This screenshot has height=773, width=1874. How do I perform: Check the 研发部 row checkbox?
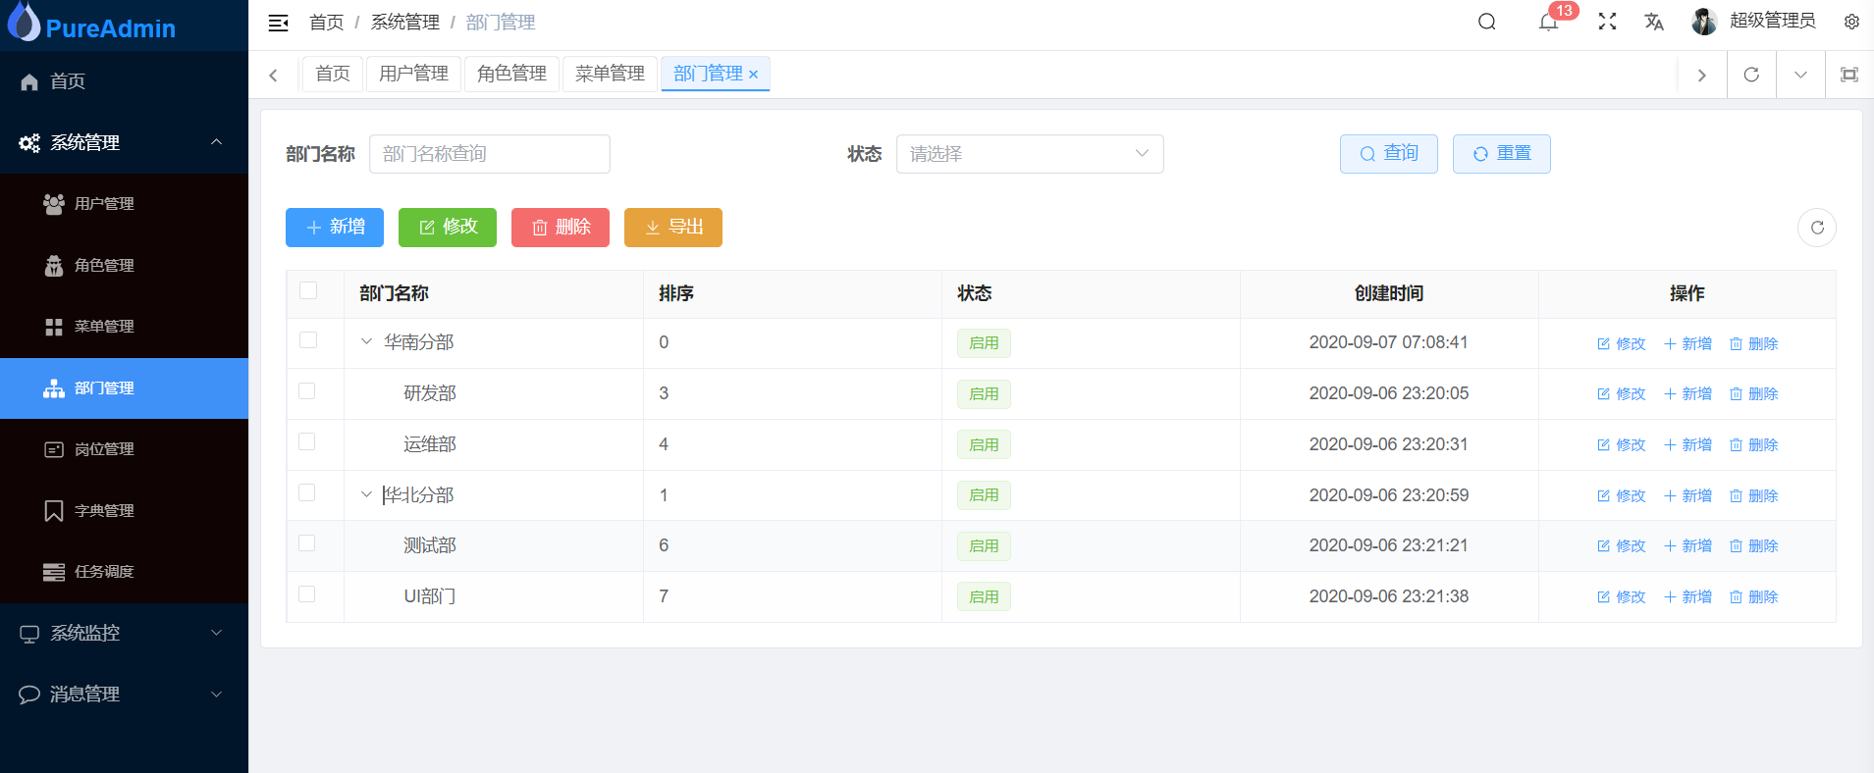point(307,391)
